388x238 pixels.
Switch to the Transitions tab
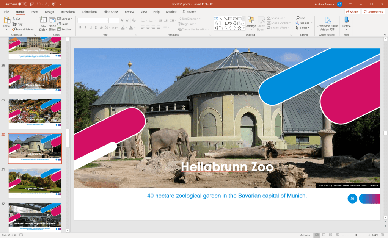point(68,12)
